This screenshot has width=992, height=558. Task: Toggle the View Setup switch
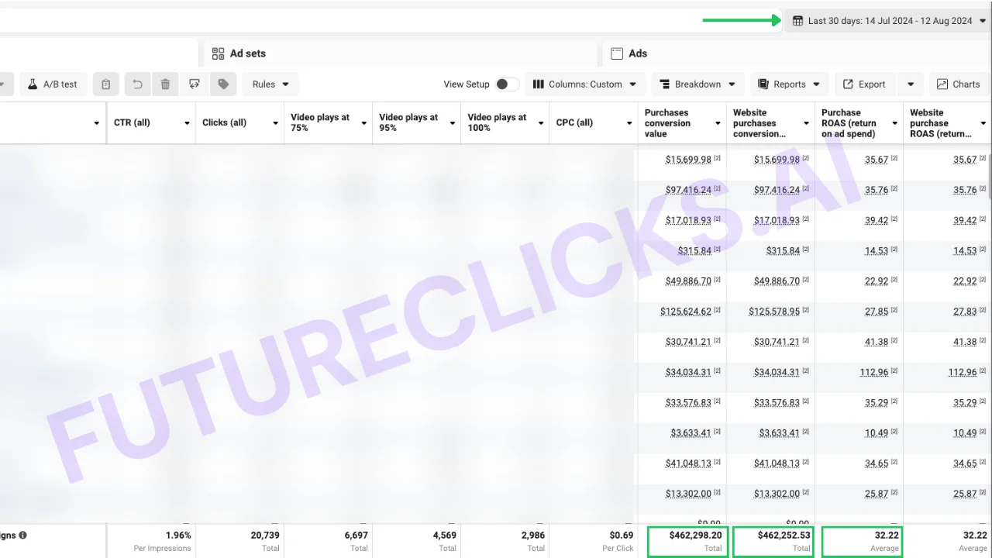507,84
